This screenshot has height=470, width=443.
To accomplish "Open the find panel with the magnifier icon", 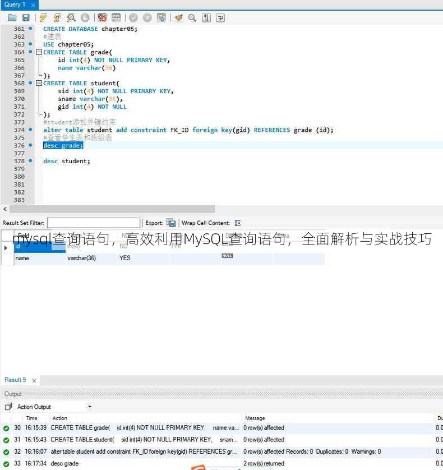I will 192,18.
